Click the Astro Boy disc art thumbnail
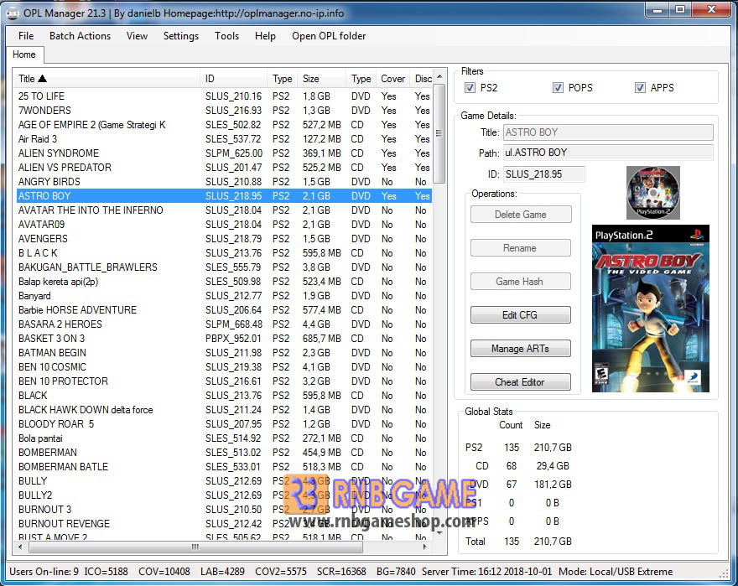This screenshot has width=738, height=586. pos(653,193)
